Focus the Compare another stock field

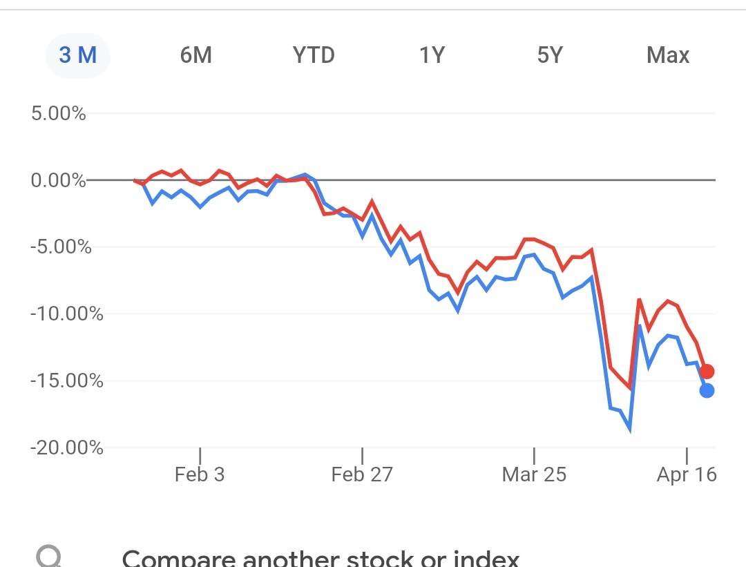321,558
